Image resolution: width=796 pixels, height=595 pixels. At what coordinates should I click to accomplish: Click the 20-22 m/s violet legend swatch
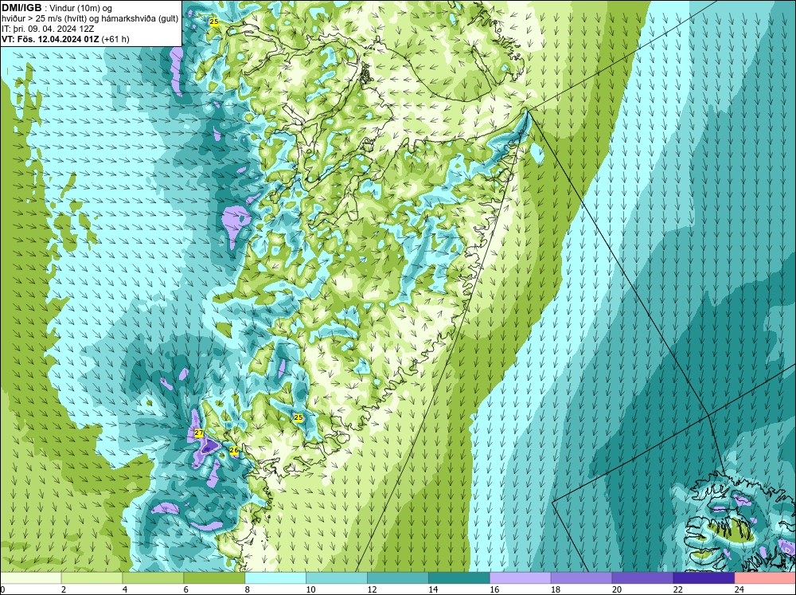642,577
